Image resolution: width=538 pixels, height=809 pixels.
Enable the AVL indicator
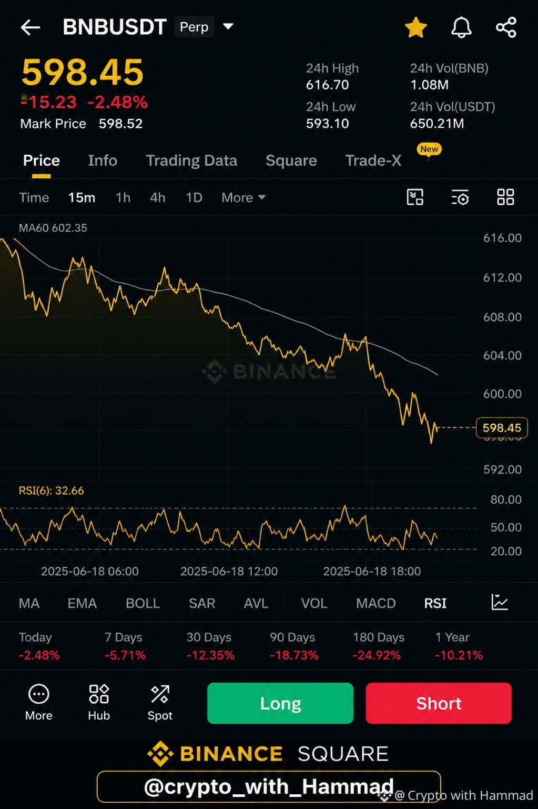point(256,603)
